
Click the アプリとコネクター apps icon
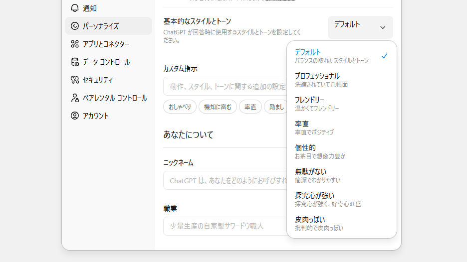[75, 44]
